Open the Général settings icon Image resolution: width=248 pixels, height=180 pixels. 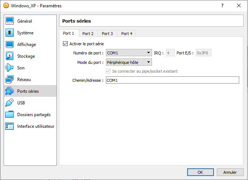[10, 21]
